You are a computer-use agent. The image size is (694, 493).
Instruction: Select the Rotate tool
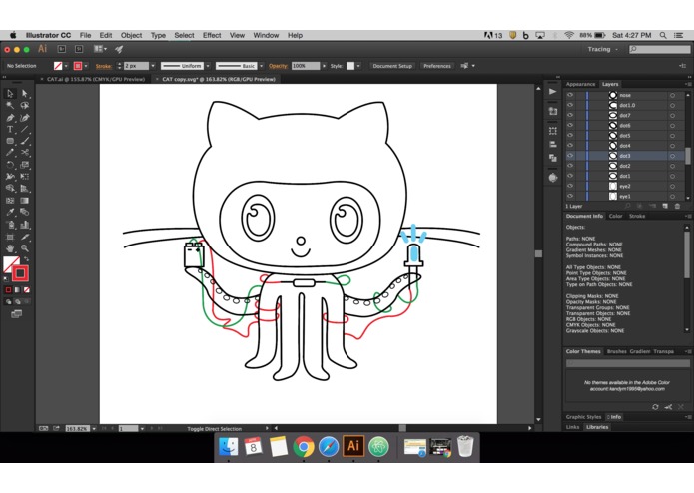tap(10, 165)
